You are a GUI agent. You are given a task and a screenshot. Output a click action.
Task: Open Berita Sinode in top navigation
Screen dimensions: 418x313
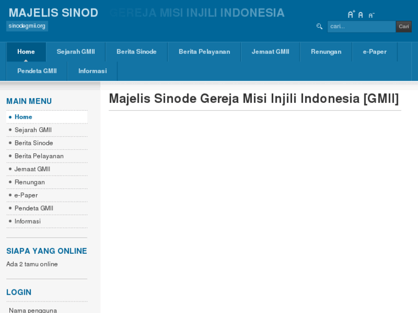pos(136,52)
